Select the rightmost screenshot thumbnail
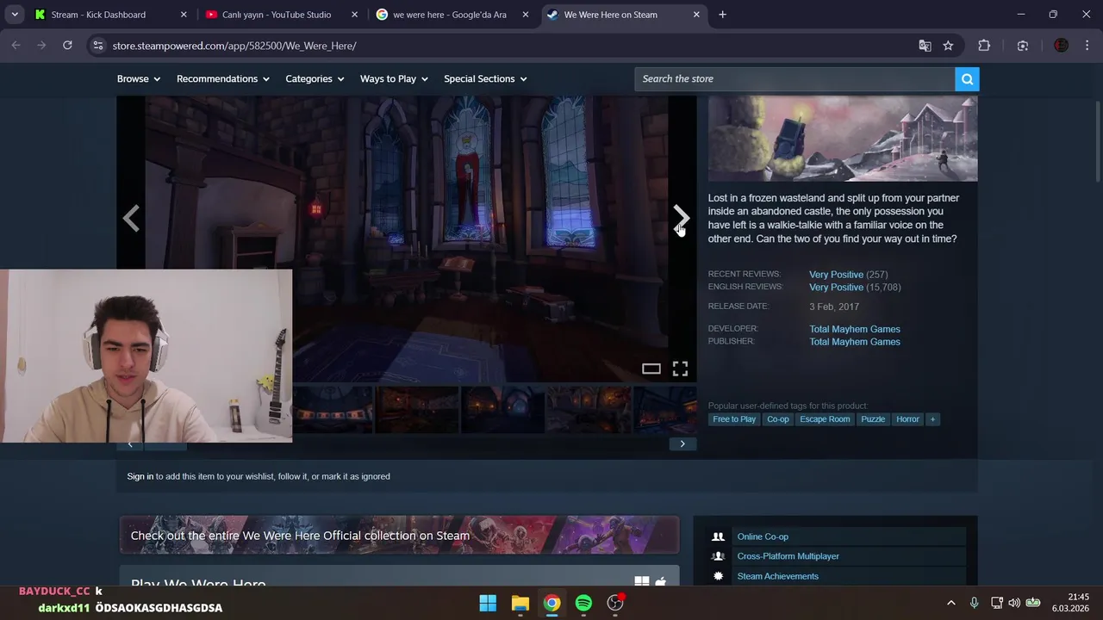1103x620 pixels. (665, 409)
